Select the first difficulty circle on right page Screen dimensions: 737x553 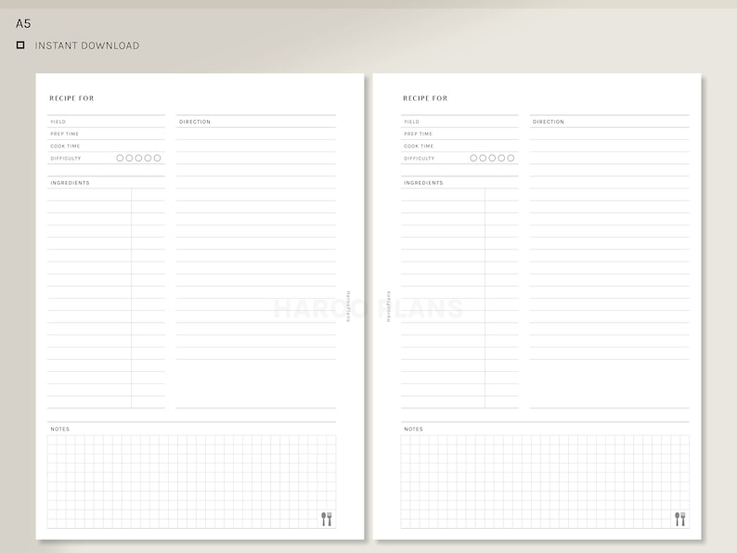(473, 159)
